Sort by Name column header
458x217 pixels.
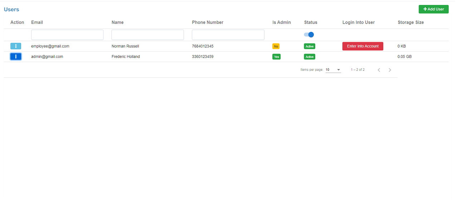(117, 22)
